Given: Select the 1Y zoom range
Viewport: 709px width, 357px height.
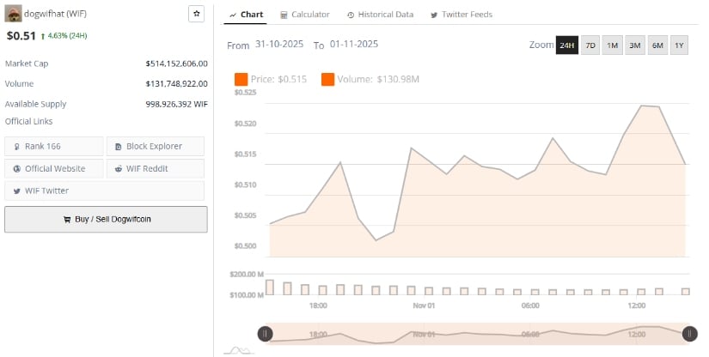Looking at the screenshot, I should coord(679,45).
